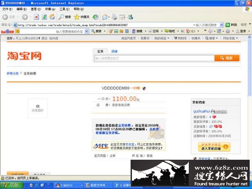Click the QQ2010 taskbar button
This screenshot has width=252, height=189.
69,185
